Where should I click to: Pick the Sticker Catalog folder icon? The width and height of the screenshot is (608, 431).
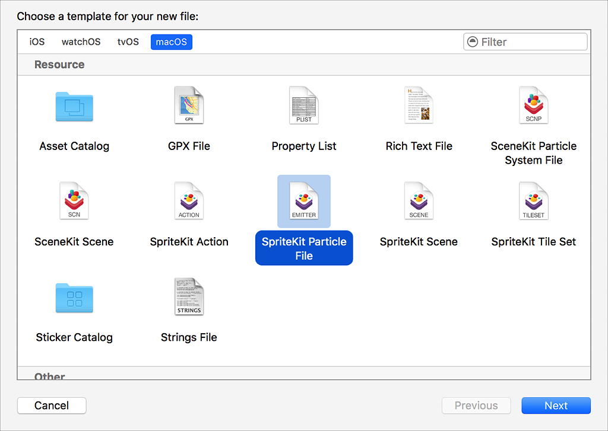coord(74,298)
